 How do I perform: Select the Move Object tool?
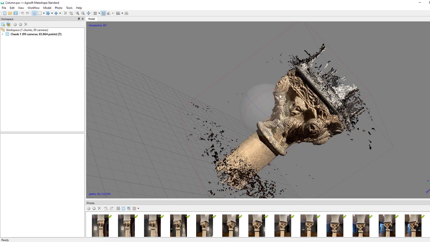click(x=56, y=13)
